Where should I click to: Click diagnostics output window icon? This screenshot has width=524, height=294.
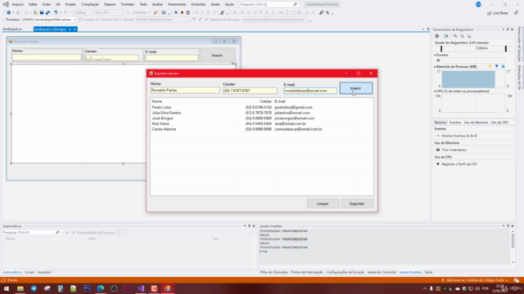[x=446, y=36]
